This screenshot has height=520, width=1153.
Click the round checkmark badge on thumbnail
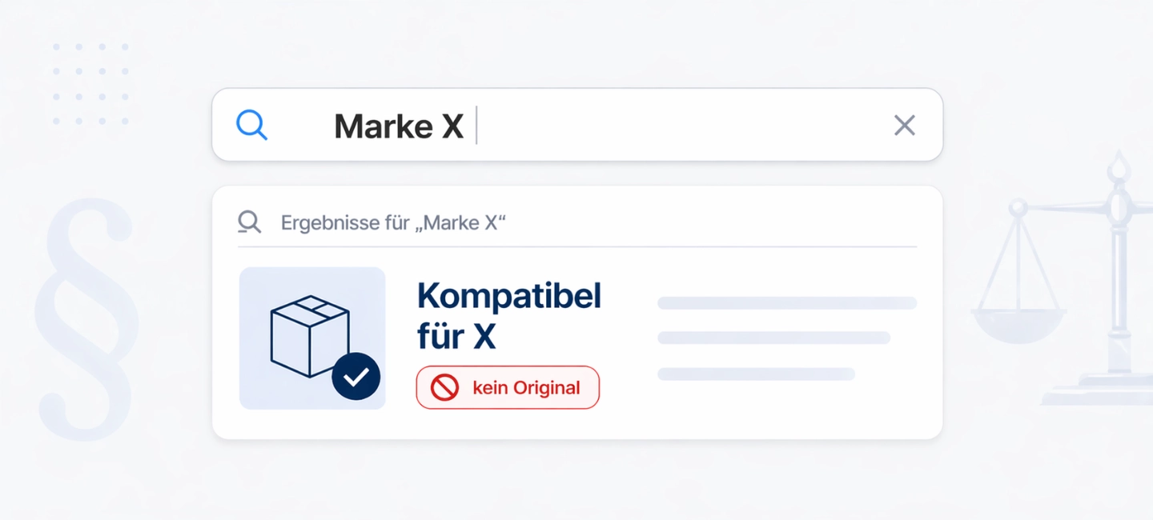(x=356, y=376)
